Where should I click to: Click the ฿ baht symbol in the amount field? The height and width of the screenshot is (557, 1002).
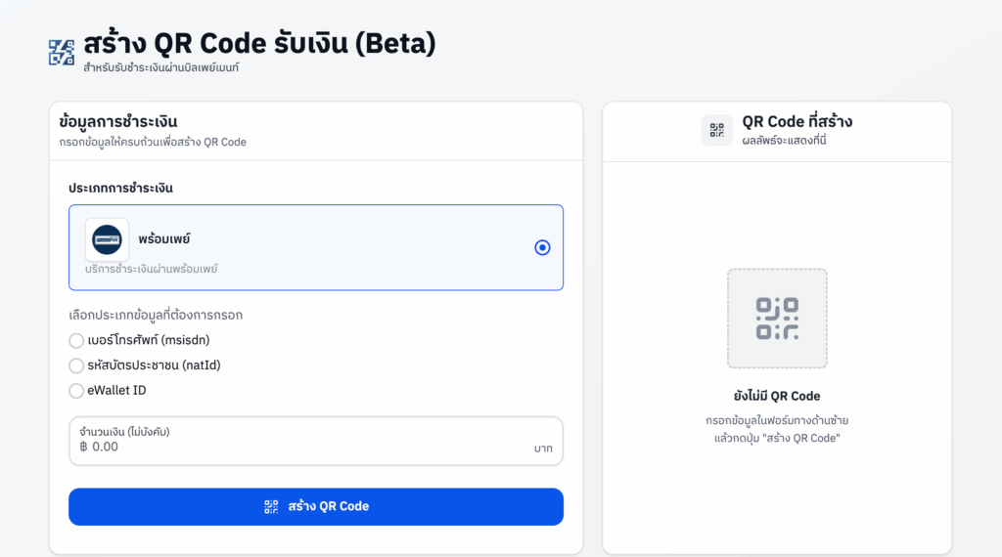tap(84, 447)
